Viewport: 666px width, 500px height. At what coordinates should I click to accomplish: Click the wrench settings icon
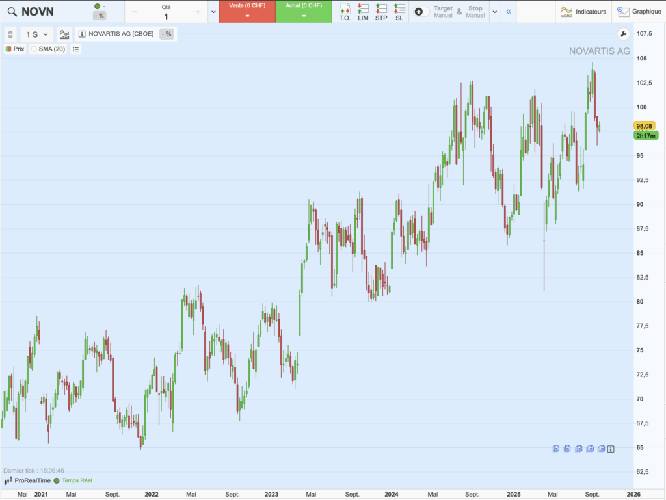tap(623, 34)
